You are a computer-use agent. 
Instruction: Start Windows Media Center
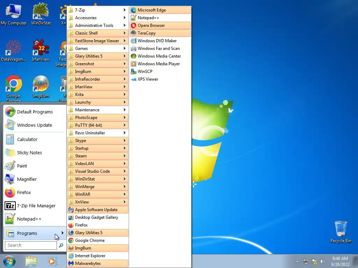pos(160,56)
